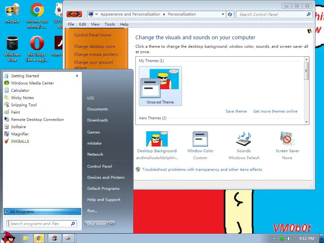Open the 'chrome but normal' desktop shortcut
The width and height of the screenshot is (324, 243).
pos(37,16)
